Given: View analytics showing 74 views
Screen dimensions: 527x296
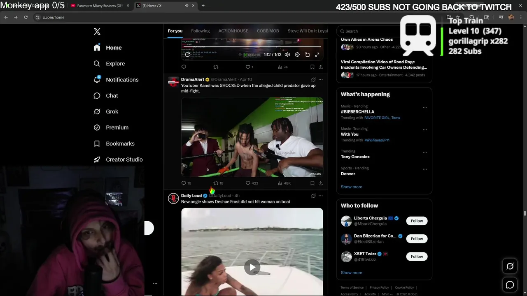Looking at the screenshot, I should pos(282,67).
